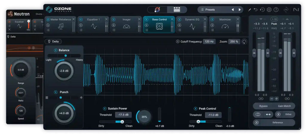Toggle Sustain Power on or off
Screen dimensions: 306x134
tap(105, 109)
